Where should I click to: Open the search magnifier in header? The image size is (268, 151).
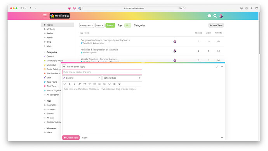pos(215,16)
